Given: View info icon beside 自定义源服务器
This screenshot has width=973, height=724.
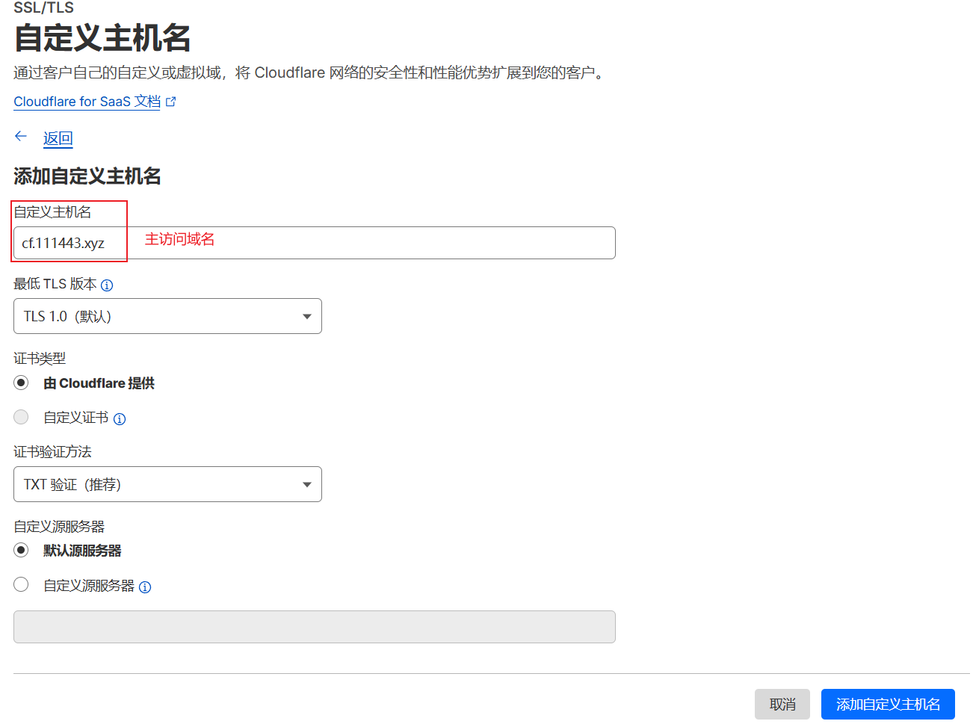Looking at the screenshot, I should tap(145, 587).
